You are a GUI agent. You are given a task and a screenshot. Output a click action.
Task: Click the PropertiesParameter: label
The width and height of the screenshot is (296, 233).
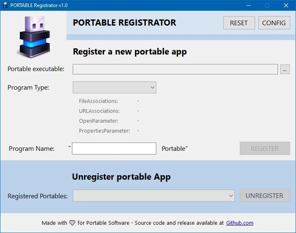tap(105, 131)
